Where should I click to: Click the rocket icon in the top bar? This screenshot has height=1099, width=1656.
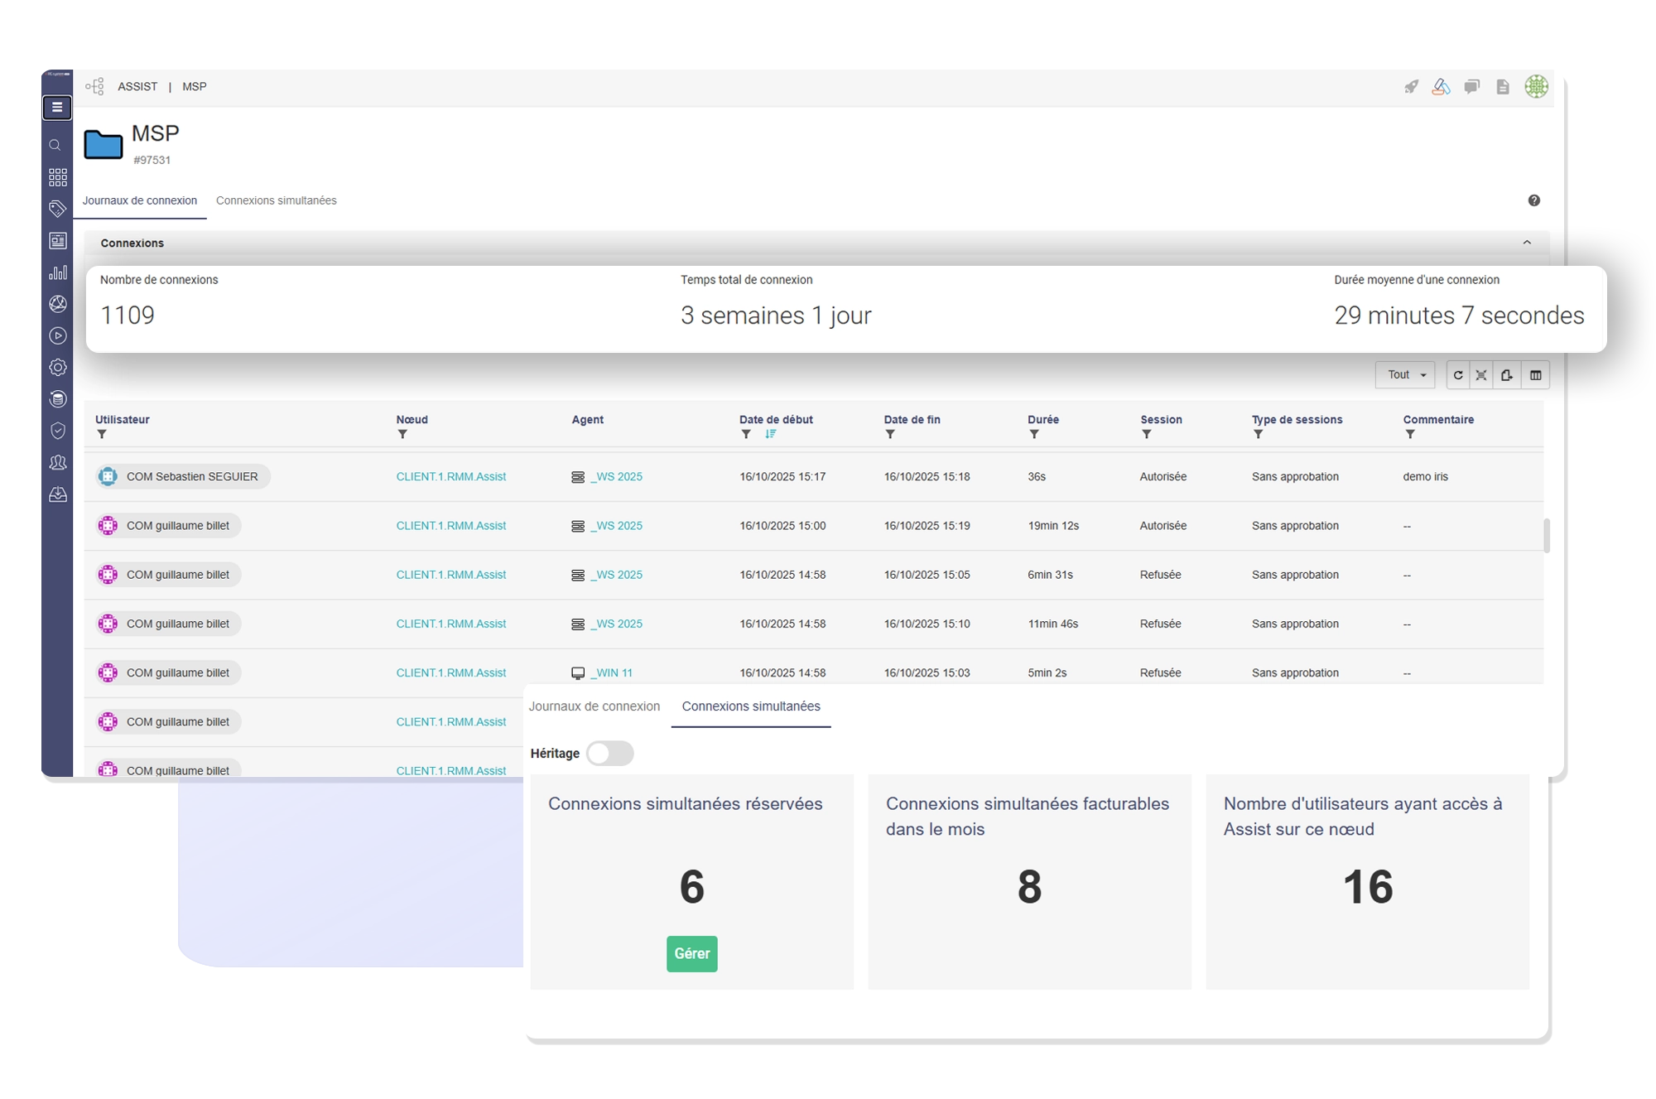click(x=1411, y=86)
